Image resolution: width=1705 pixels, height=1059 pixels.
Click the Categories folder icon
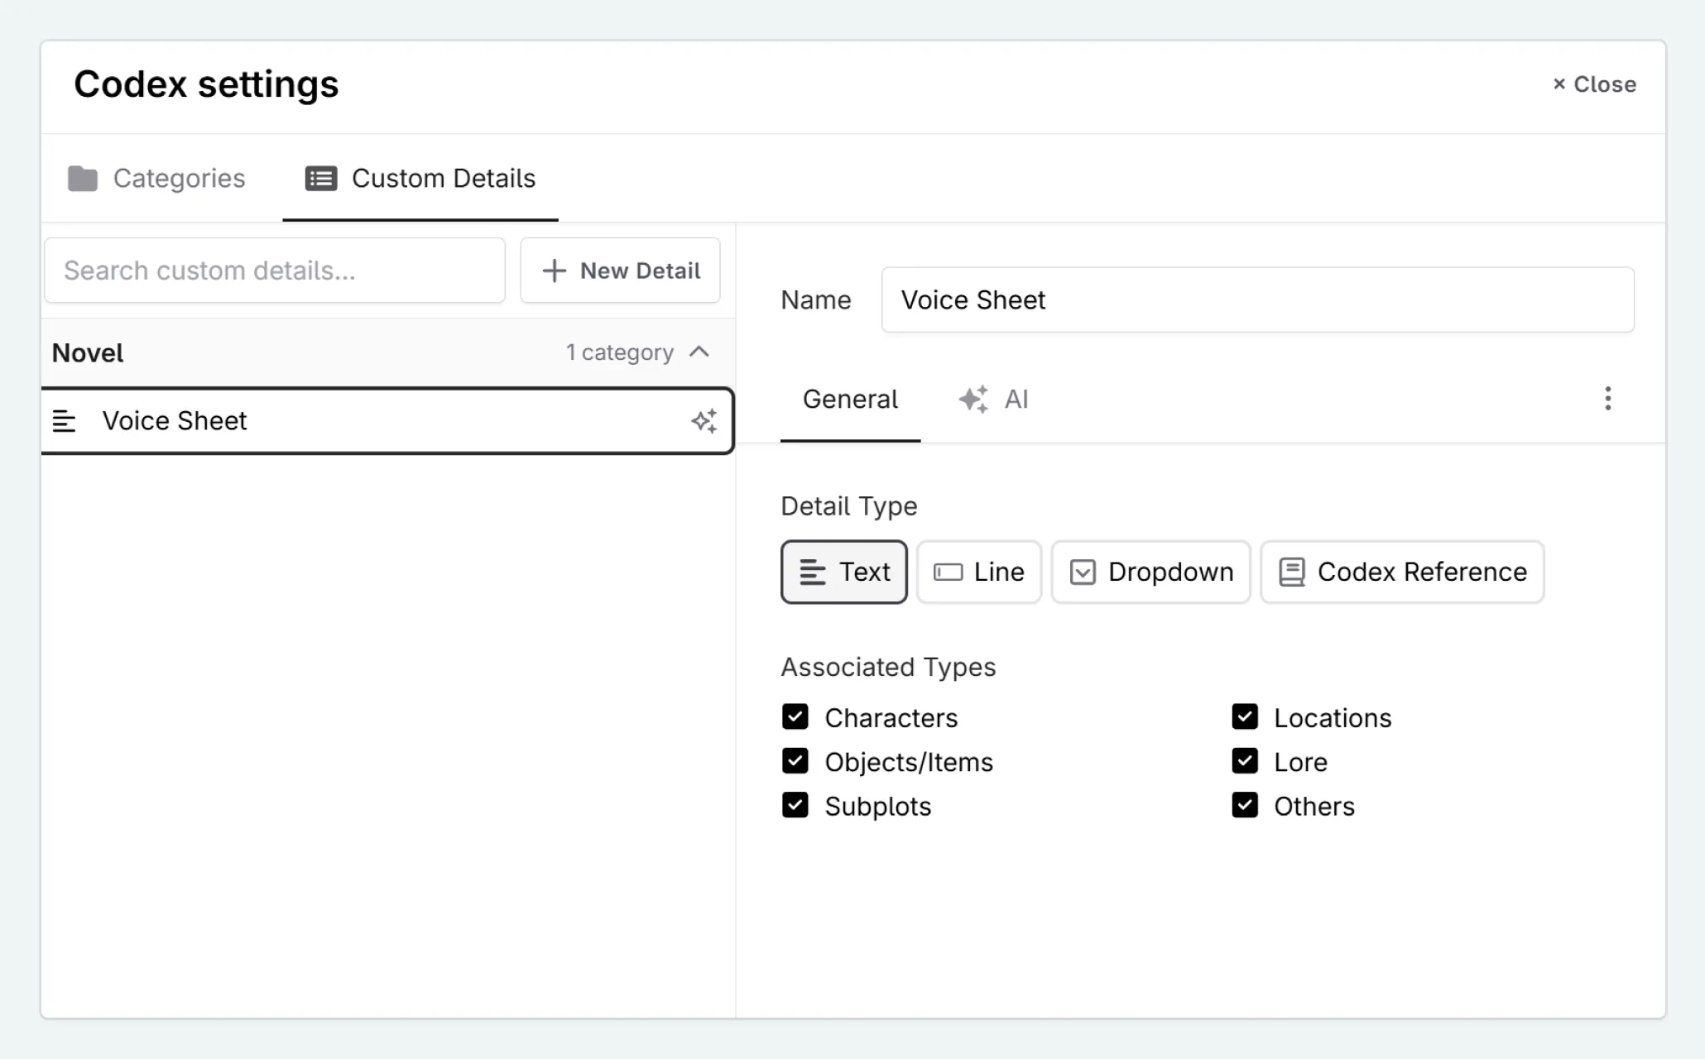(x=84, y=178)
